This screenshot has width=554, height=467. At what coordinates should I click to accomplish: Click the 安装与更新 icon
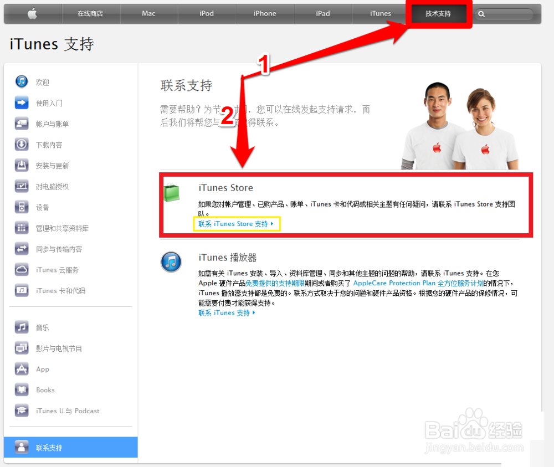(22, 165)
